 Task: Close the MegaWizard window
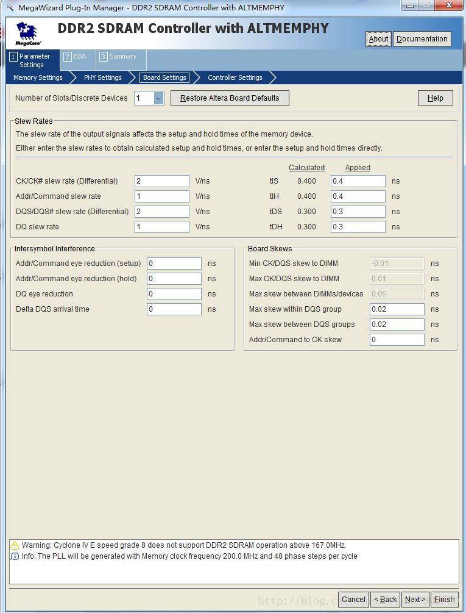pyautogui.click(x=449, y=5)
